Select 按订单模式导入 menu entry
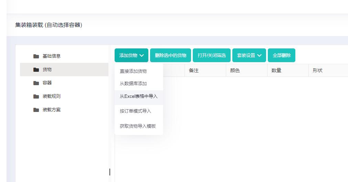The width and height of the screenshot is (348, 182). pyautogui.click(x=139, y=111)
